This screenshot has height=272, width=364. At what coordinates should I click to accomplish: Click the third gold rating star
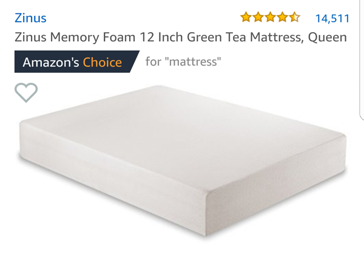[270, 18]
